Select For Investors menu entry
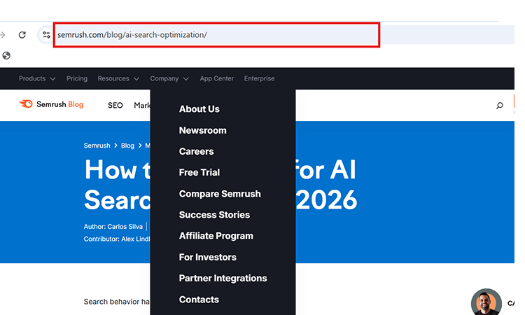The width and height of the screenshot is (525, 315). coord(208,257)
